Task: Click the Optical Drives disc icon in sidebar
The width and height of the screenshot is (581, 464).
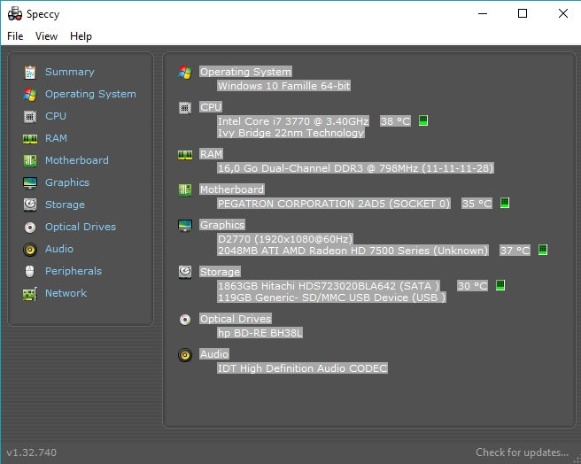Action: [30, 228]
